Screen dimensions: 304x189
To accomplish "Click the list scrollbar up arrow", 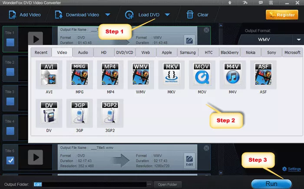I will 221,25.
